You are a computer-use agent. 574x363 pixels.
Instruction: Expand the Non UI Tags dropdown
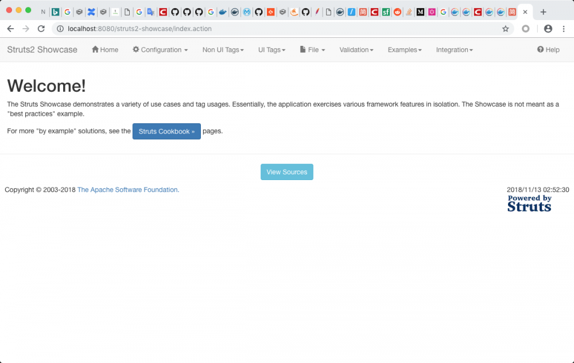(x=223, y=50)
